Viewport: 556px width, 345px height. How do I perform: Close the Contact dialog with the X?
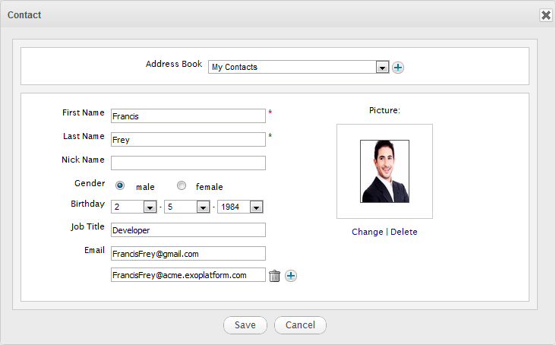[x=545, y=15]
